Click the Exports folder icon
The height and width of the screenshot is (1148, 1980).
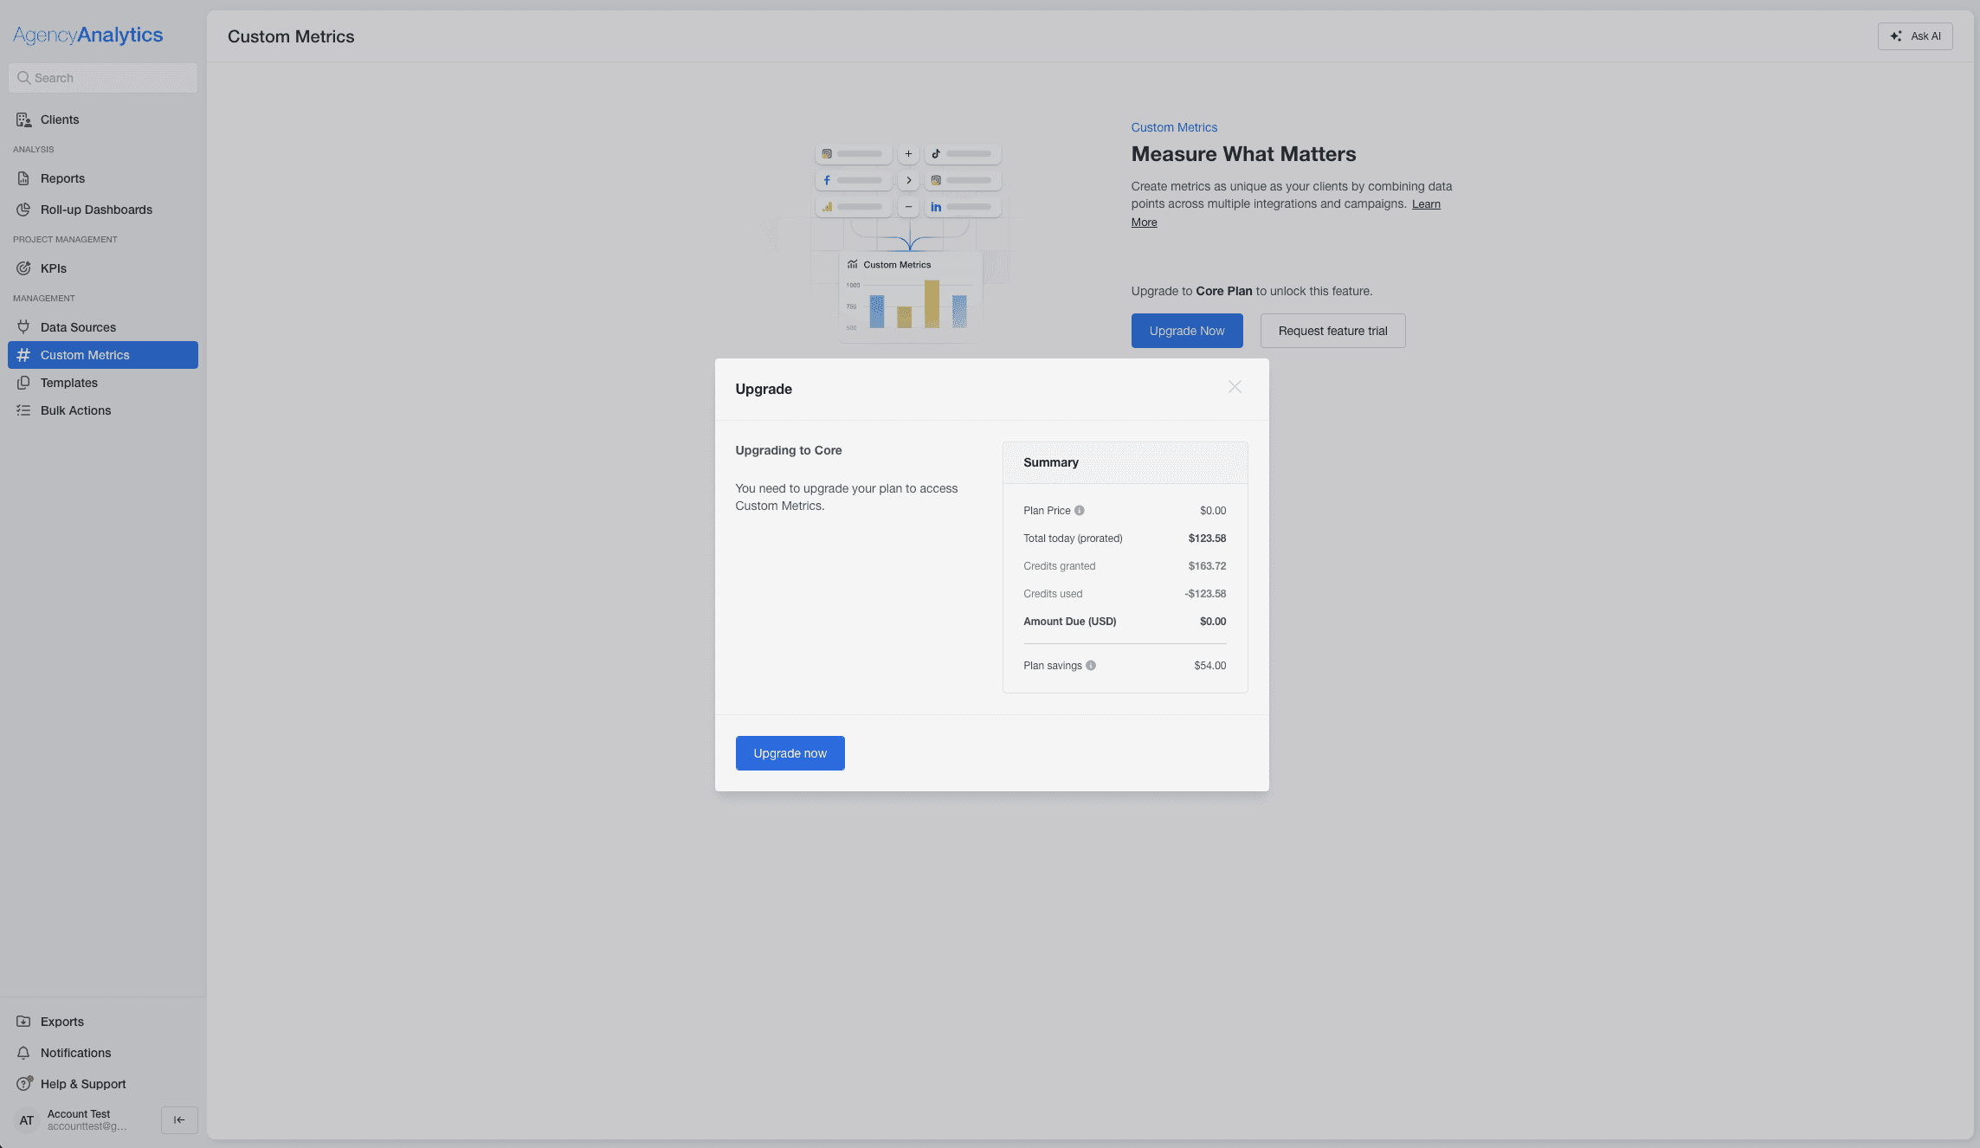point(23,1022)
